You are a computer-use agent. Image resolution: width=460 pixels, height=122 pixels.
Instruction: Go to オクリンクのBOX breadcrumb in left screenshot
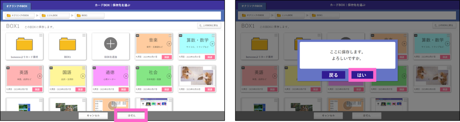pyautogui.click(x=20, y=15)
